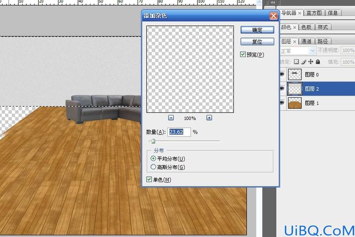Select the 平均分布(U) radio button
This screenshot has width=355, height=237.
click(153, 159)
